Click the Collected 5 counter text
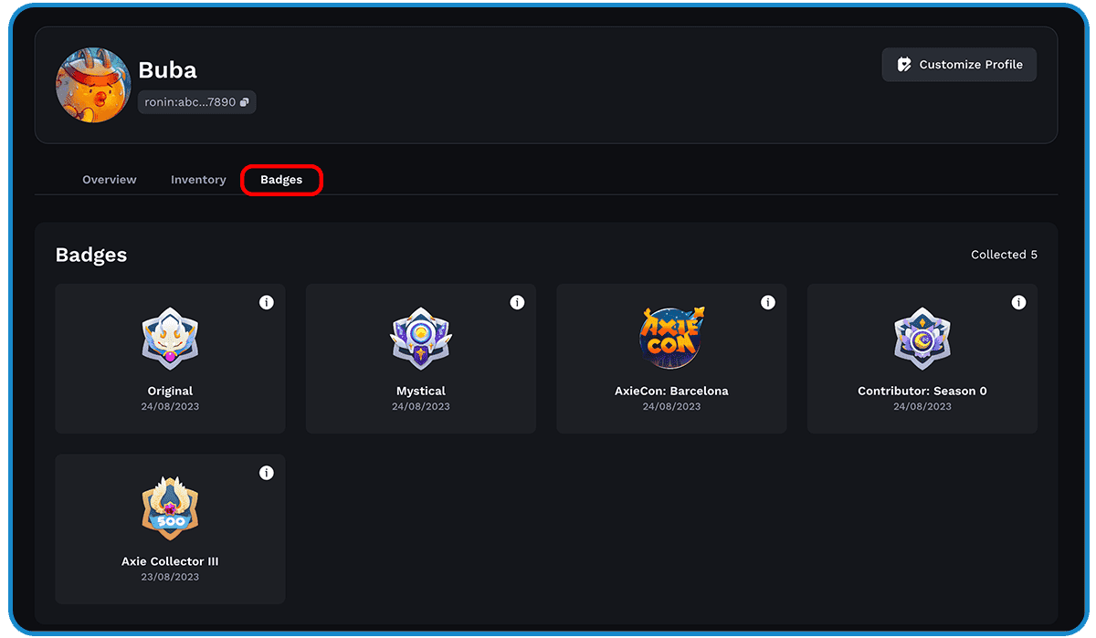 tap(1004, 255)
